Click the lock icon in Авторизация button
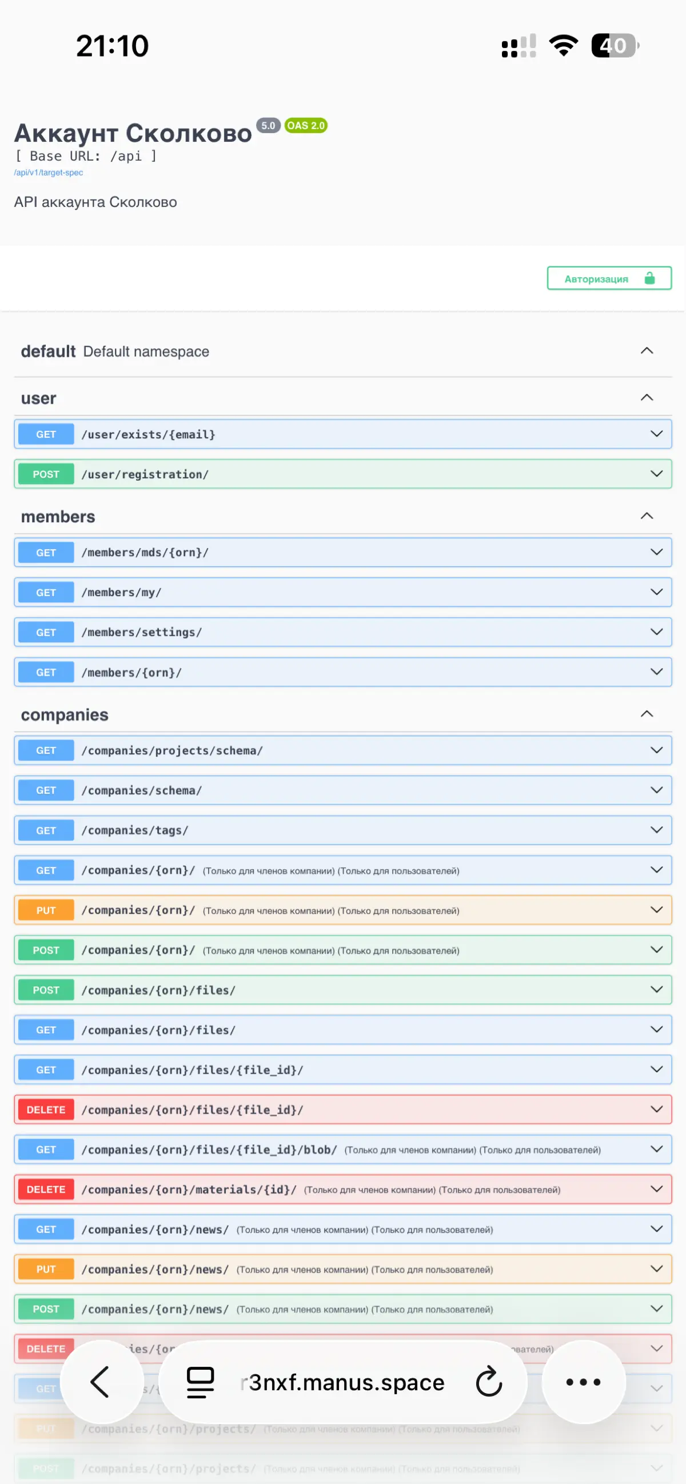Image resolution: width=686 pixels, height=1484 pixels. 649,278
